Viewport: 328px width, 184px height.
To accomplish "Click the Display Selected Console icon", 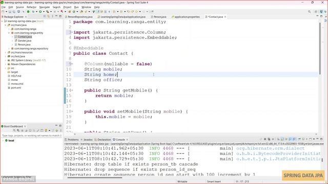I will (303, 139).
